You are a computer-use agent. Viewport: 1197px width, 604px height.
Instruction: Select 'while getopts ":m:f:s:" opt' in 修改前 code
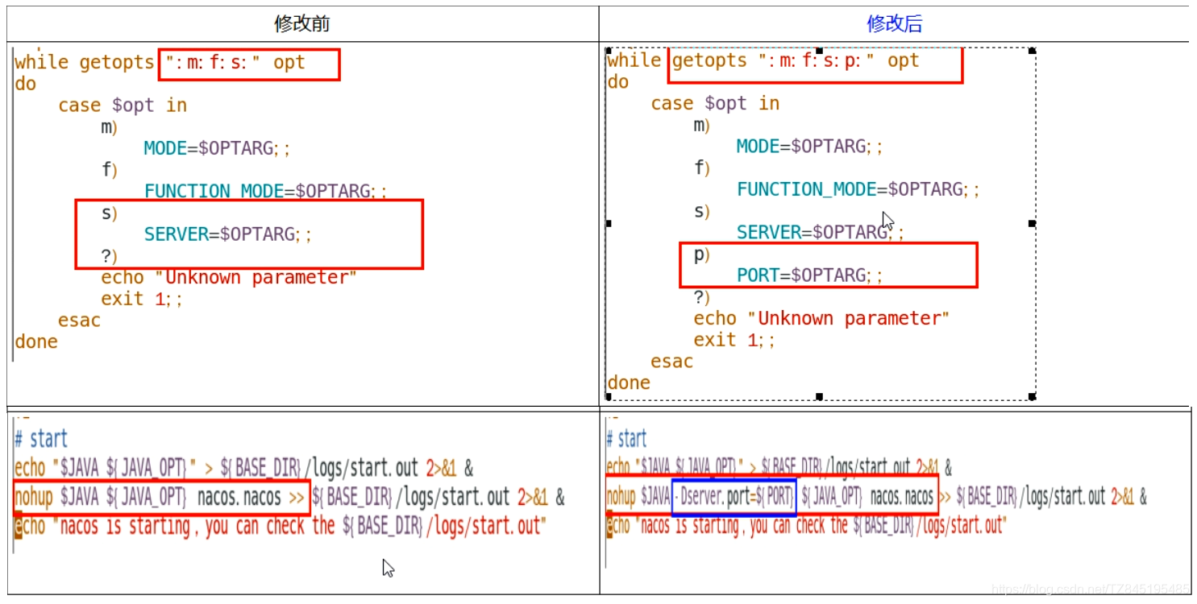160,63
